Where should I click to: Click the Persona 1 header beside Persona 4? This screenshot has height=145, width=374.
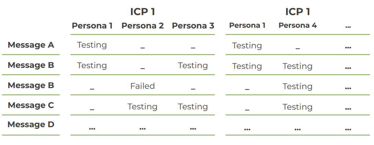click(247, 25)
